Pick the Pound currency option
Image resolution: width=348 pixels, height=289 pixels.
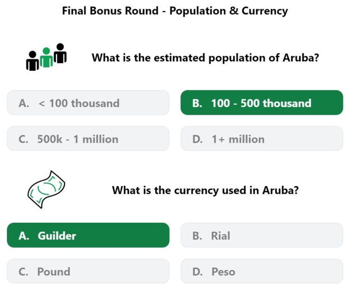tap(88, 271)
